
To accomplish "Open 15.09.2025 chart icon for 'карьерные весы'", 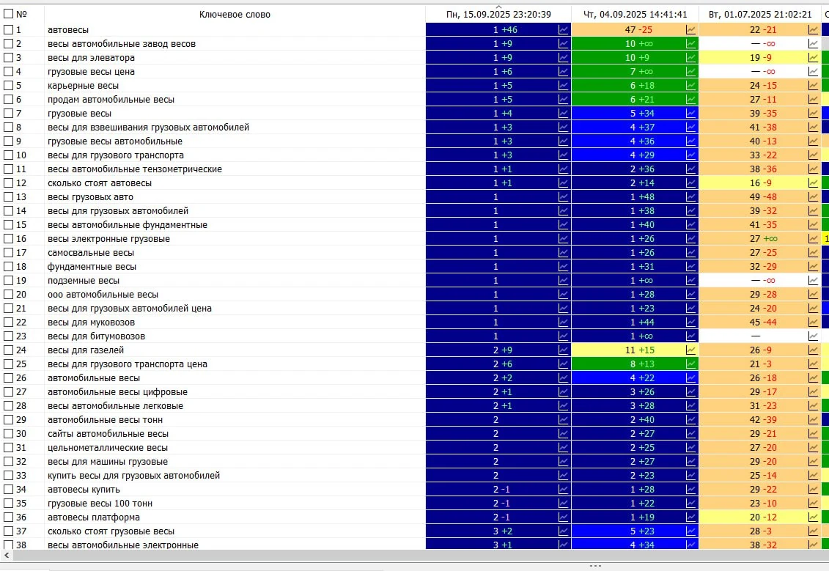I will 563,86.
